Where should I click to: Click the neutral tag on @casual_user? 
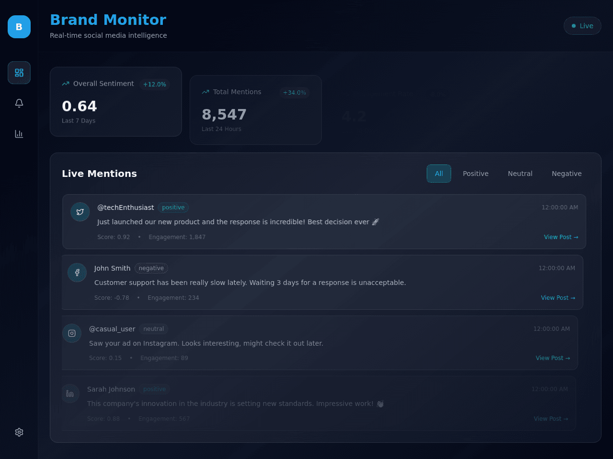[154, 329]
